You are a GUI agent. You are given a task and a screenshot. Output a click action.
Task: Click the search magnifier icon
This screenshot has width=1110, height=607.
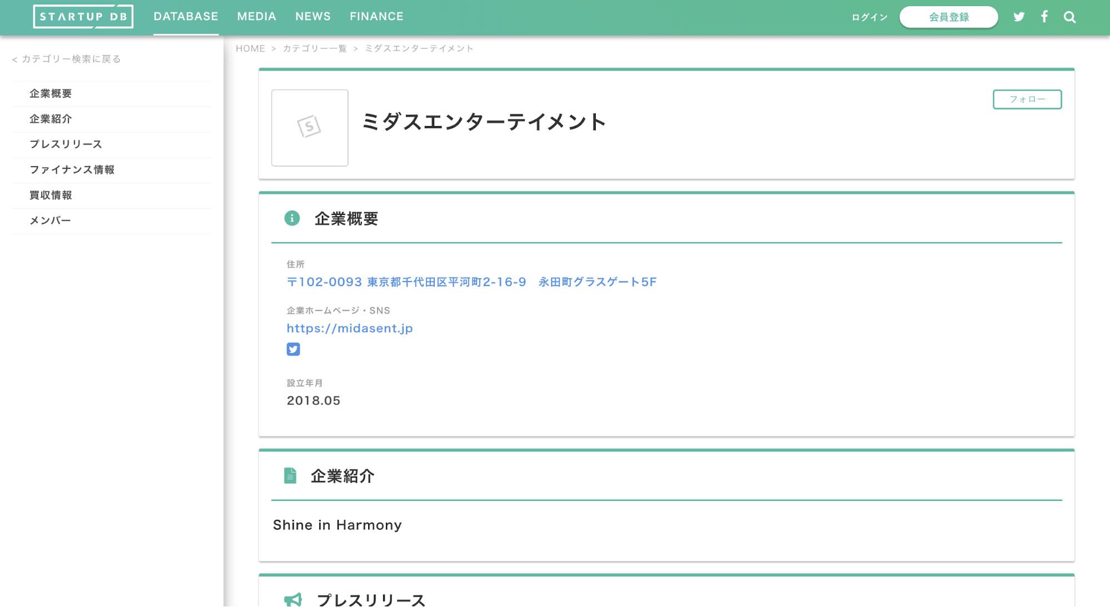point(1069,17)
